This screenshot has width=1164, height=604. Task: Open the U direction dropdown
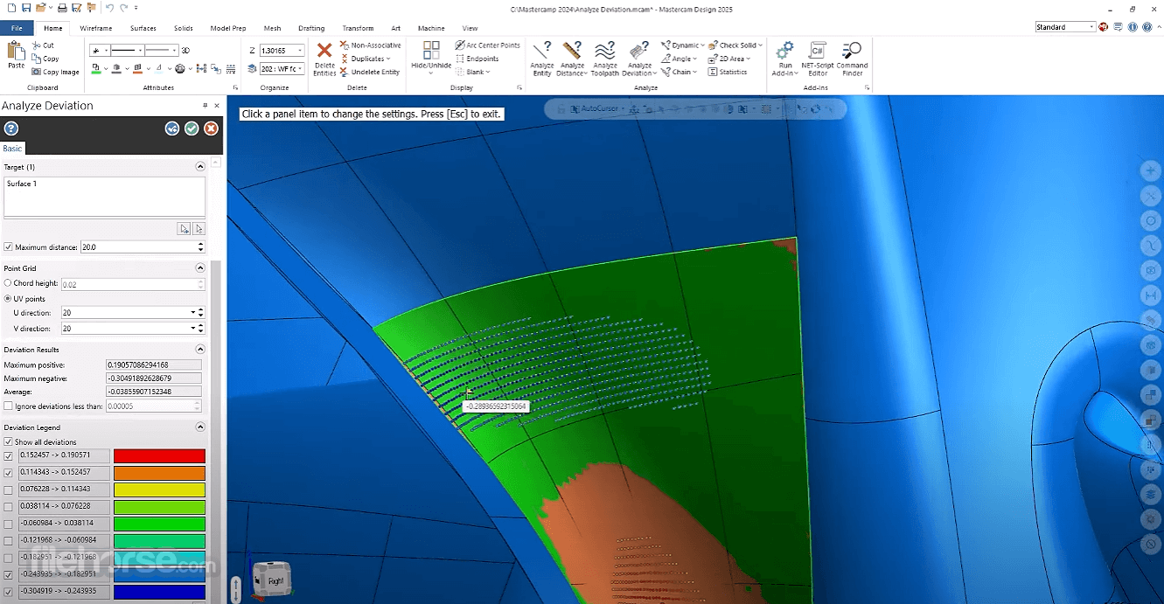click(x=192, y=312)
